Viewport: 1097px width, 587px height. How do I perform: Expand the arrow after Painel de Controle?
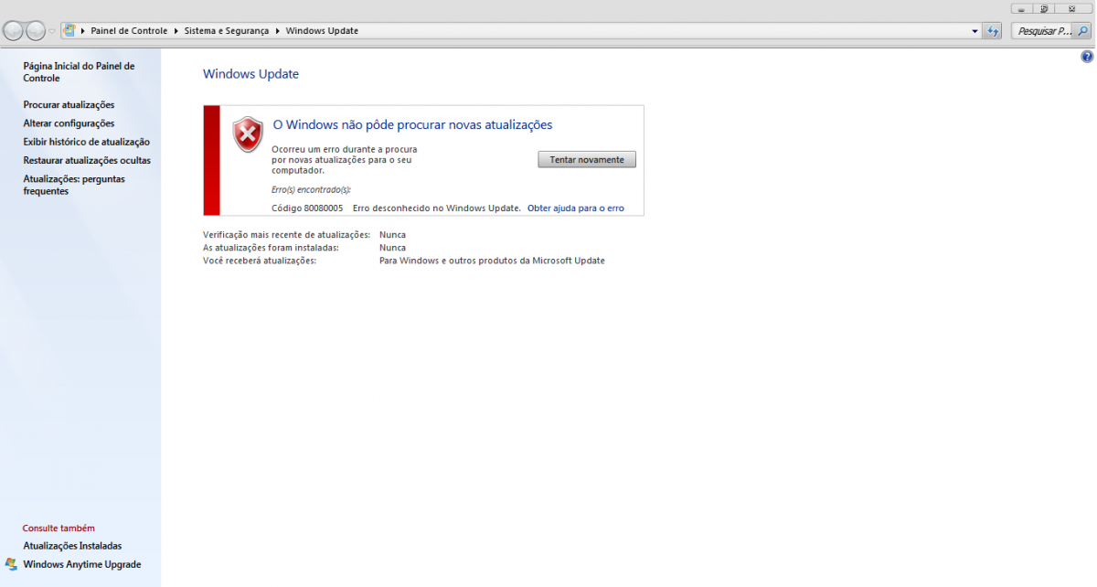(176, 31)
